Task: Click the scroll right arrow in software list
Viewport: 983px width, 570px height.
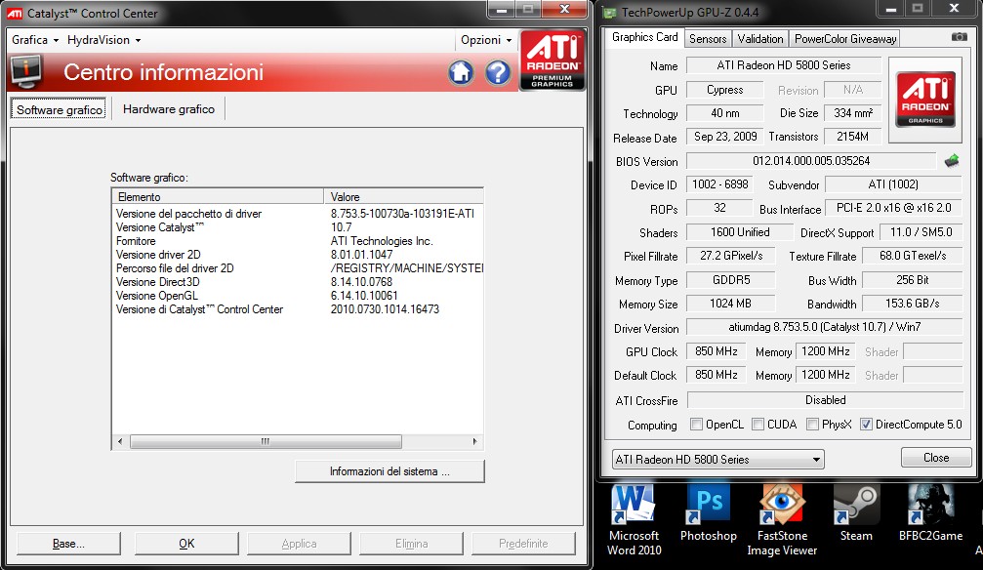Action: [x=474, y=441]
